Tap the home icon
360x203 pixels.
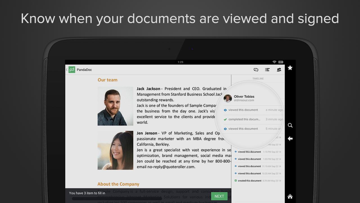tap(290, 197)
